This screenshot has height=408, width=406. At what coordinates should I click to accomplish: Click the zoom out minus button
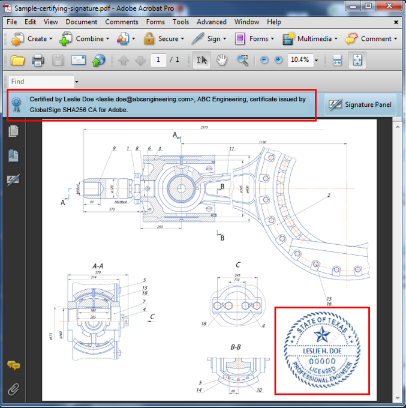click(x=264, y=60)
